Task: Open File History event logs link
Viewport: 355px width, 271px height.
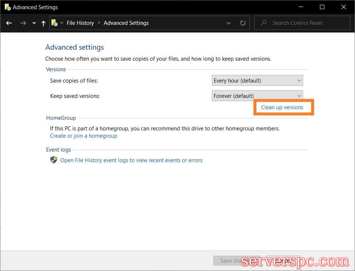Action: 131,160
